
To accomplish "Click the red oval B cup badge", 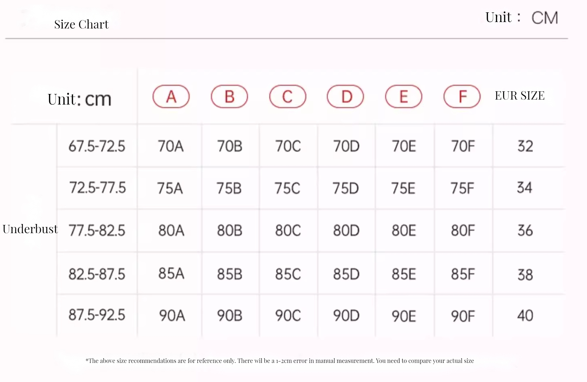I will 229,96.
